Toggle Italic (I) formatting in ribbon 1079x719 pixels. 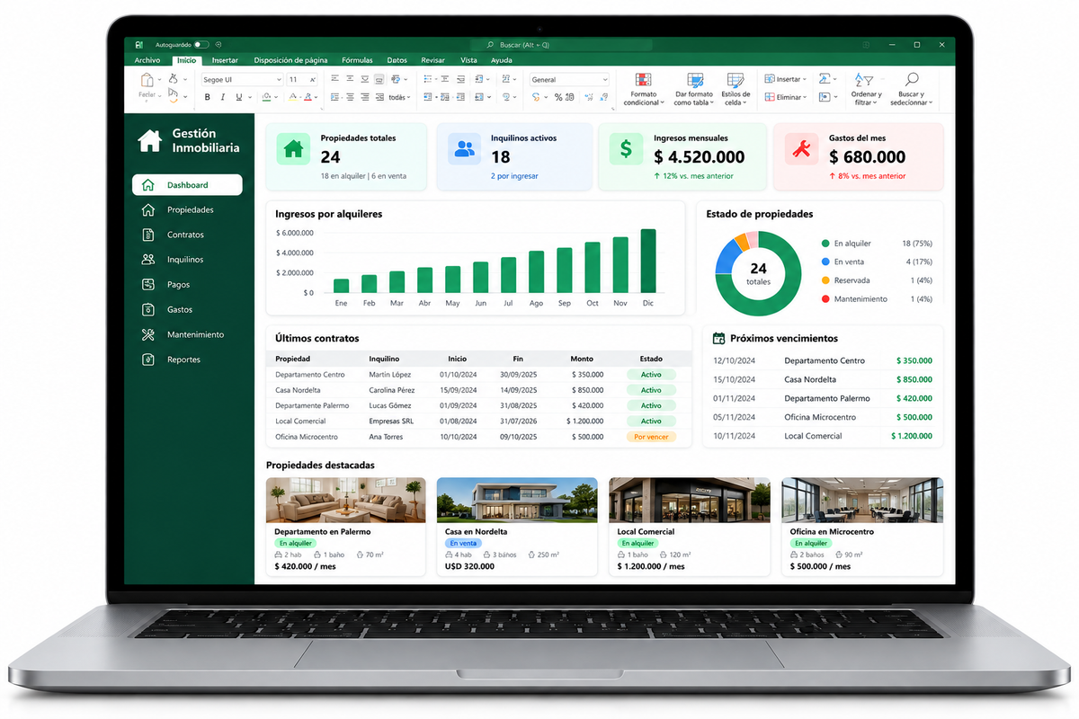222,97
